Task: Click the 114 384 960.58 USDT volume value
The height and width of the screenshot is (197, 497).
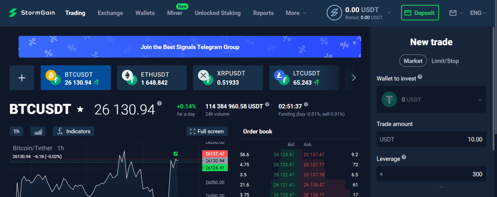Action: (234, 106)
